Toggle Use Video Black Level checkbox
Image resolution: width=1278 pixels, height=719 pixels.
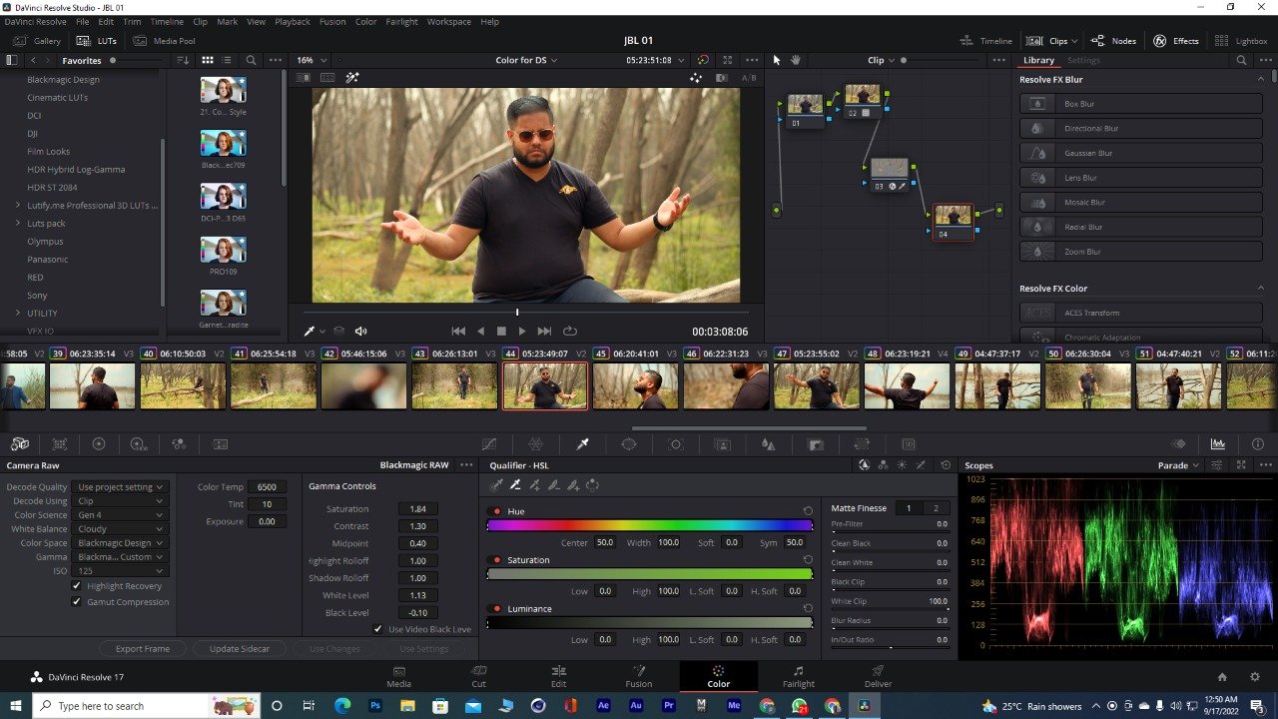[x=377, y=629]
